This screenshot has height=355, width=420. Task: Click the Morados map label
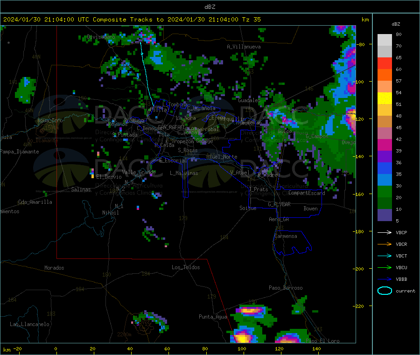[54, 268]
